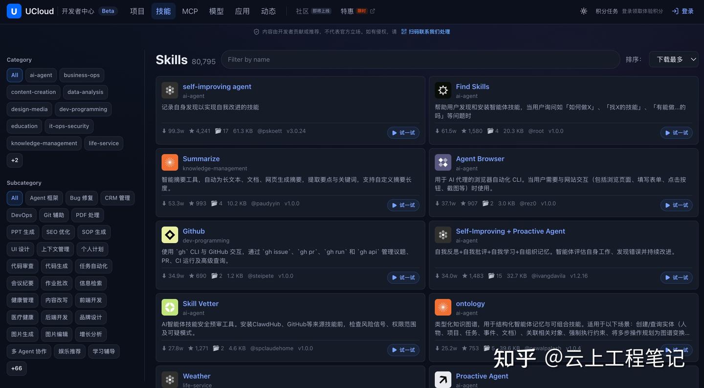
Task: Click the @pskoett author name
Action: coord(270,131)
